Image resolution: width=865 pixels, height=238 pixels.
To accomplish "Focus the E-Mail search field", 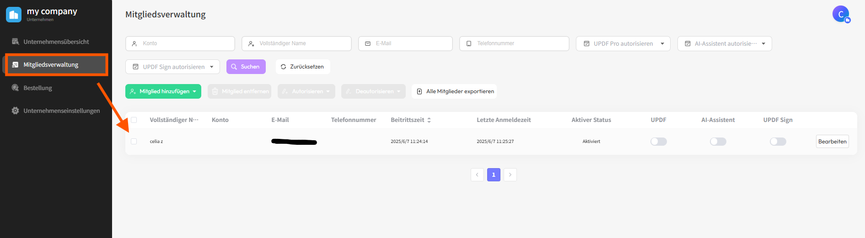I will pos(405,43).
